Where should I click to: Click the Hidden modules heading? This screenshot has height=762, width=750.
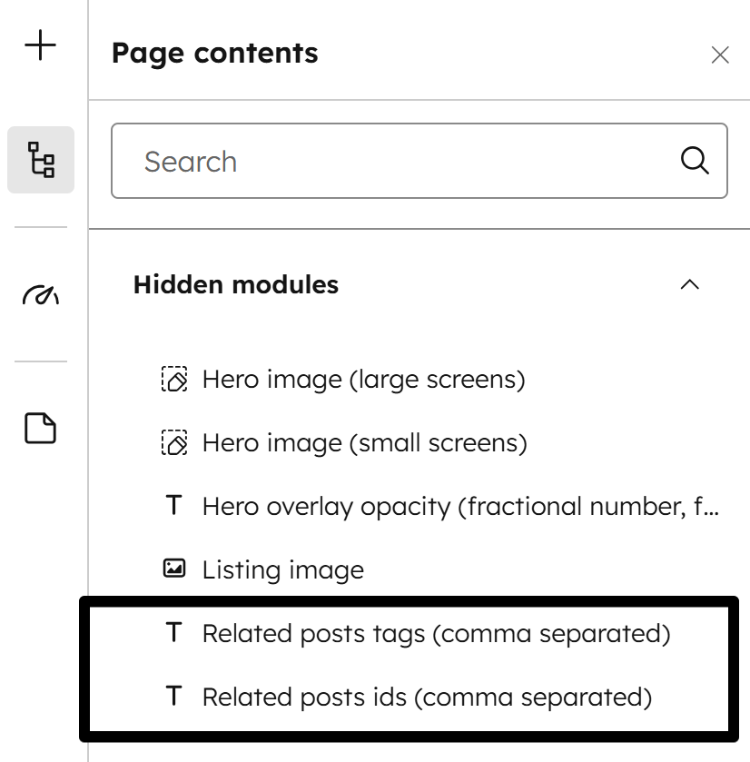235,284
